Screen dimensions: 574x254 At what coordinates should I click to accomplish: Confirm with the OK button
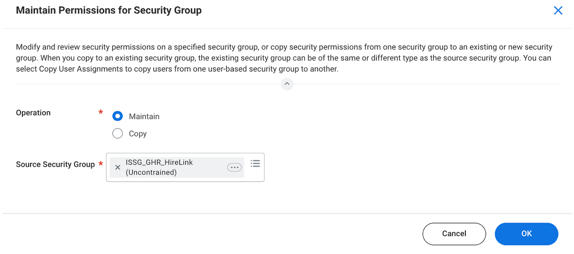pos(526,234)
